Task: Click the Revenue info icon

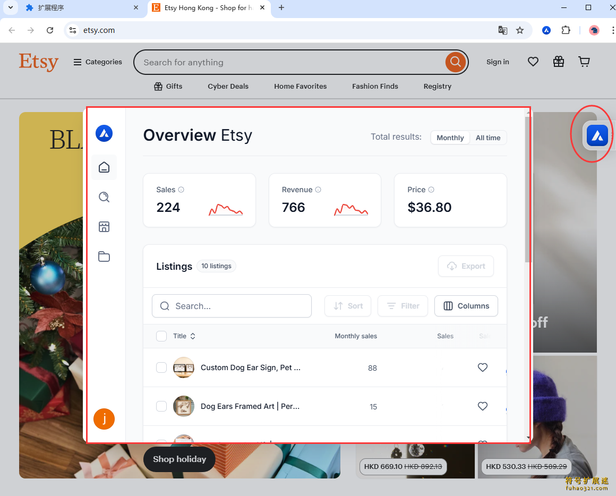Action: 318,190
